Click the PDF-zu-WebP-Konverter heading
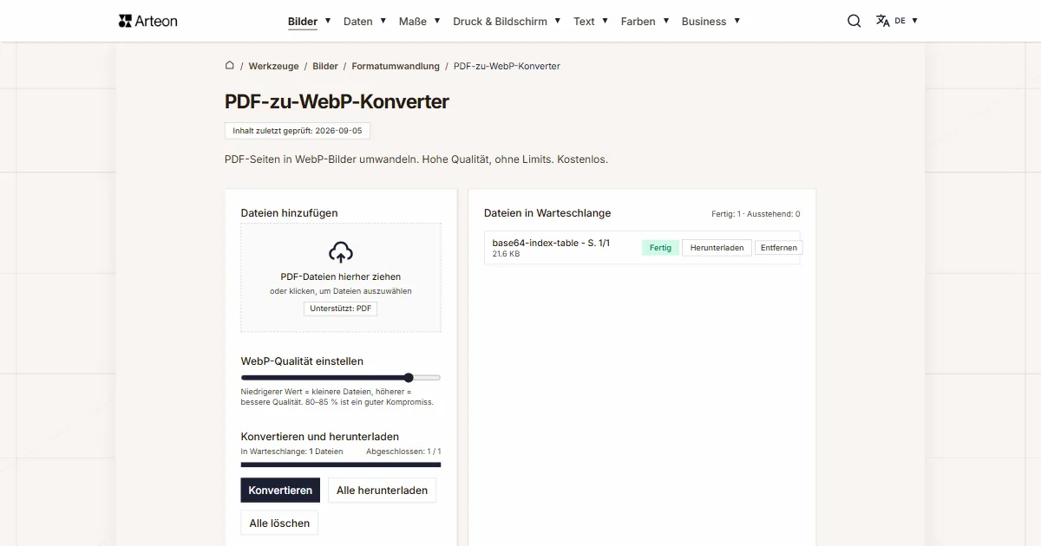This screenshot has width=1041, height=546. [x=337, y=101]
